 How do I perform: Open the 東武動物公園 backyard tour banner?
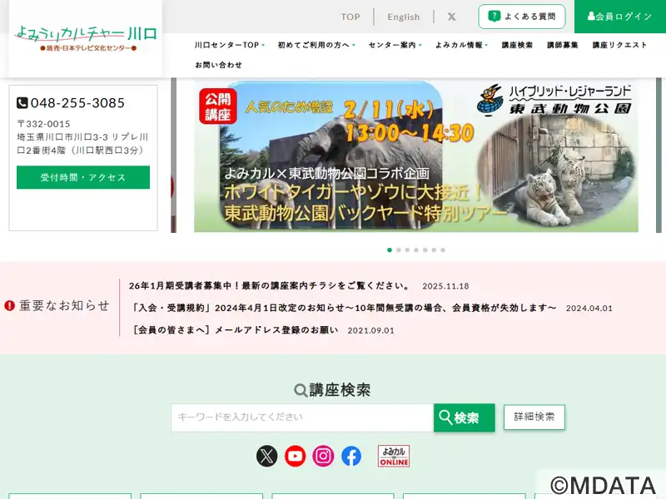coord(415,156)
